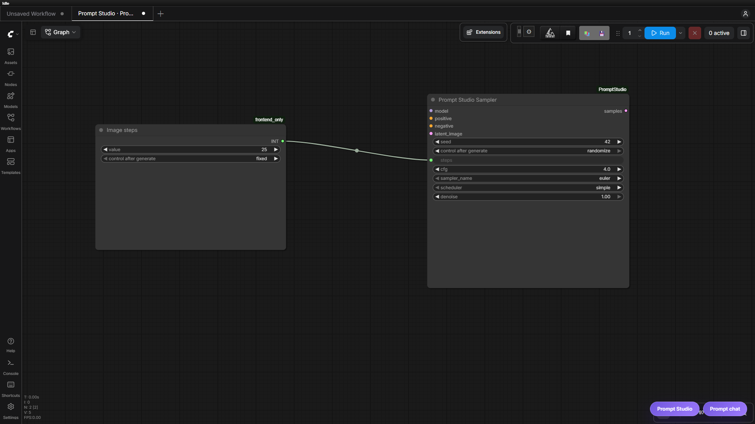The height and width of the screenshot is (424, 755).
Task: Open the Workflows sidebar panel
Action: coord(11,122)
